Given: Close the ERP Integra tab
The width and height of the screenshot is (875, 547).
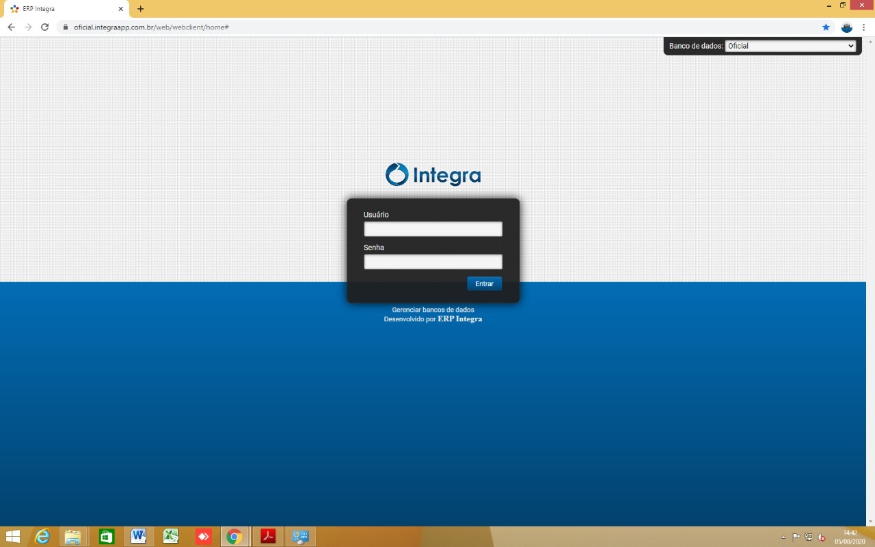Looking at the screenshot, I should 121,9.
